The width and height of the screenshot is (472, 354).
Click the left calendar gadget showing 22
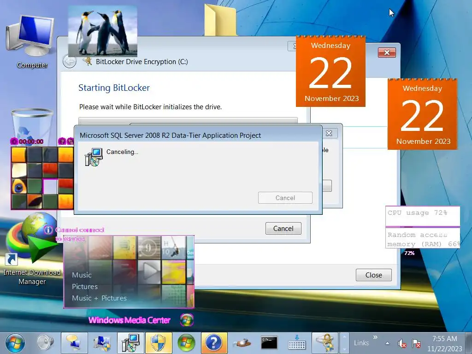pyautogui.click(x=330, y=71)
